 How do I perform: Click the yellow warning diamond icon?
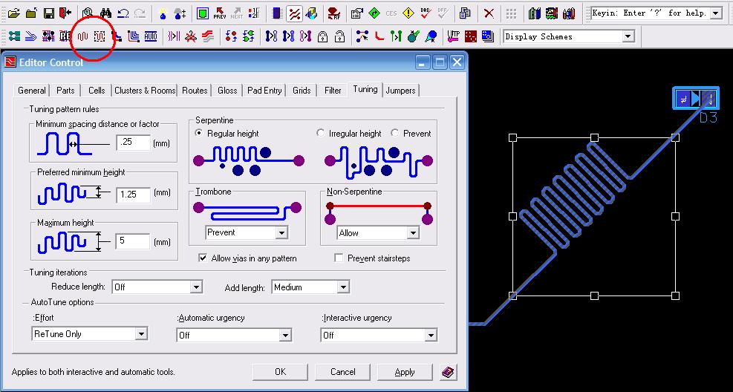click(408, 13)
